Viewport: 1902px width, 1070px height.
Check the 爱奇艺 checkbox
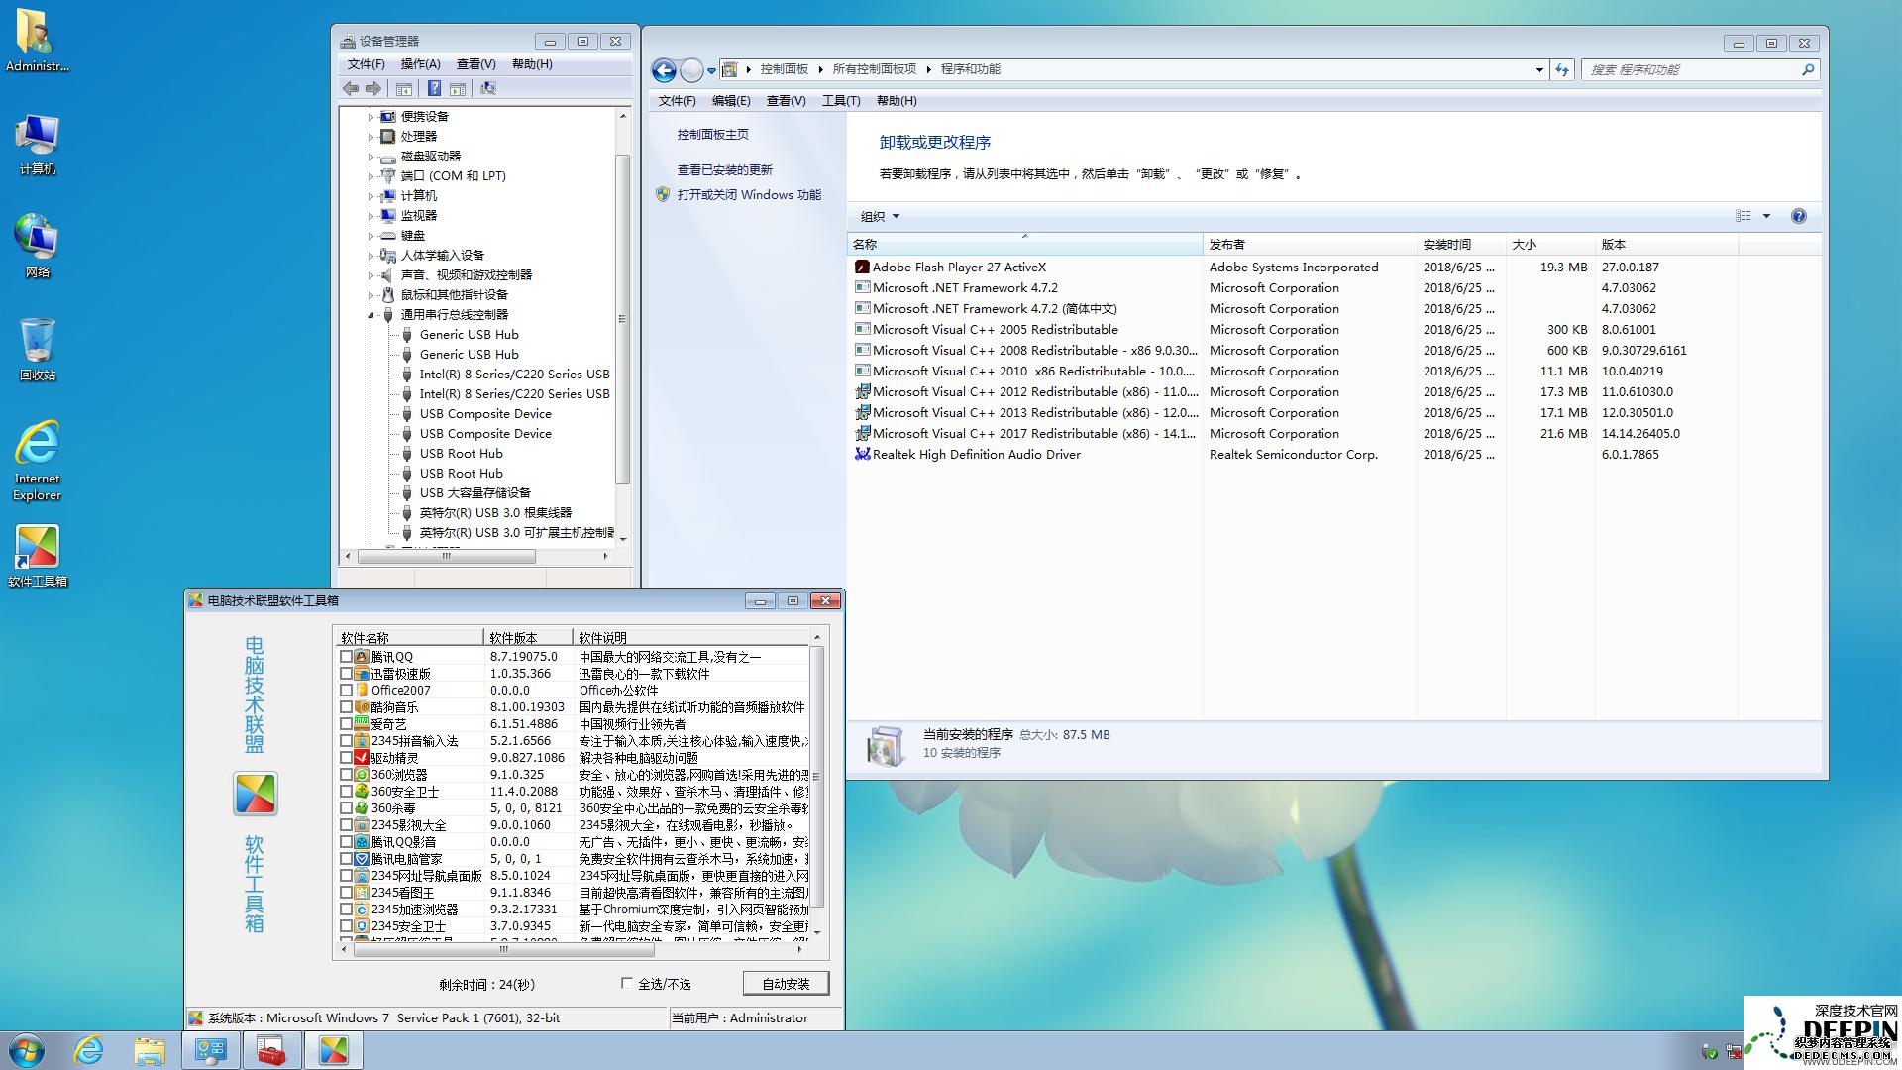pos(346,724)
